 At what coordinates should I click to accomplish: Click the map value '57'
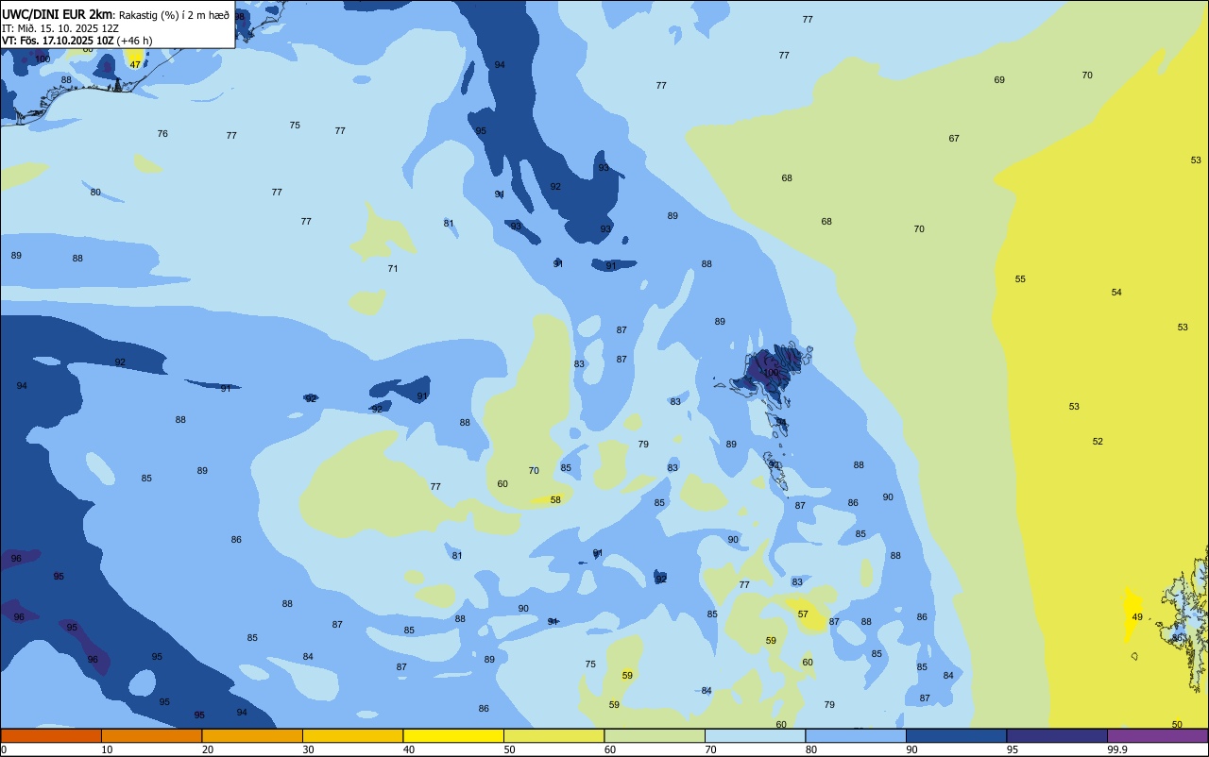pos(803,614)
